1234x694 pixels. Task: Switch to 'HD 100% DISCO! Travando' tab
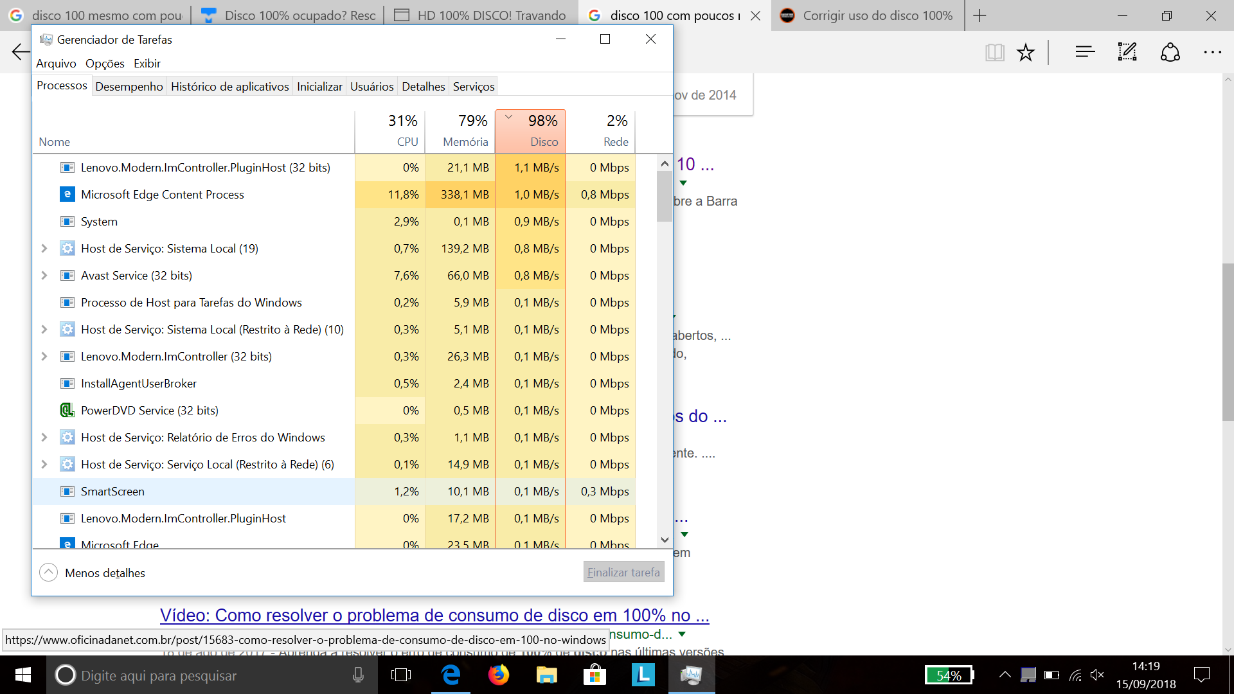click(480, 15)
